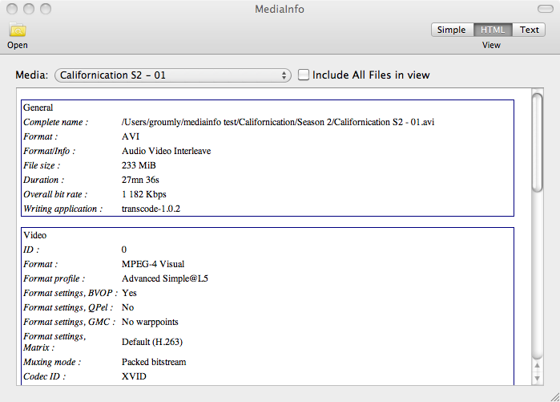
Task: Click the 'transcode-1.0.2' writing application value
Action: (x=151, y=209)
